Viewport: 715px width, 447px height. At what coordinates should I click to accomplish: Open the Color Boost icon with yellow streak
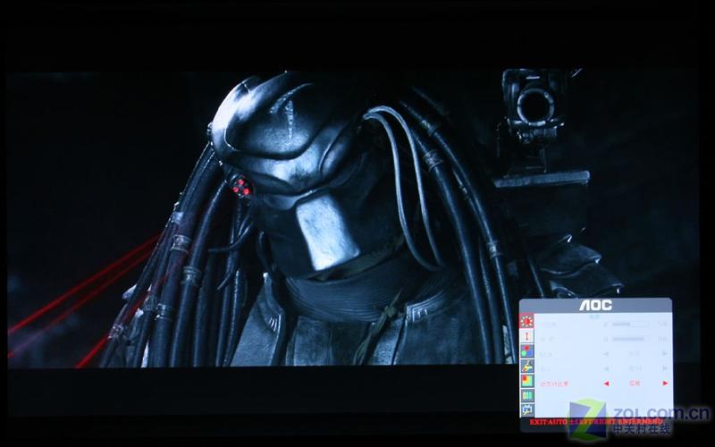[526, 366]
